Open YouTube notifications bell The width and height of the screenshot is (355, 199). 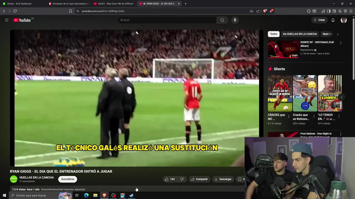pos(333,20)
